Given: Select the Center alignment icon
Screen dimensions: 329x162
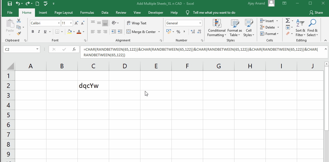Looking at the screenshot, I should [99, 32].
